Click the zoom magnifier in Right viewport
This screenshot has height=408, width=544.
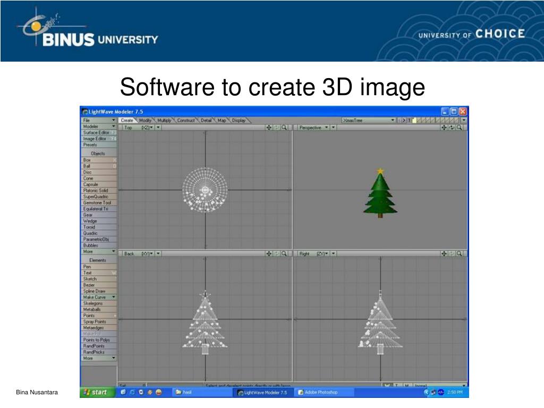point(460,253)
